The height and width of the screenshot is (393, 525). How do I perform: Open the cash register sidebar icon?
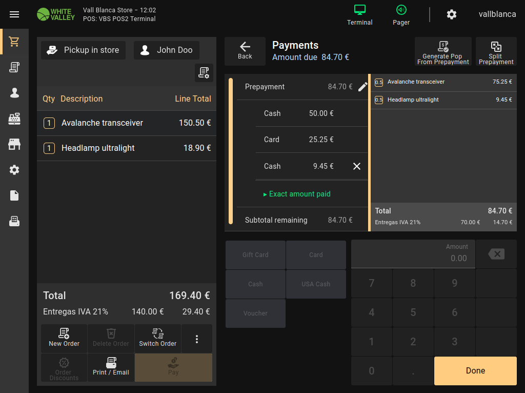[x=14, y=119]
